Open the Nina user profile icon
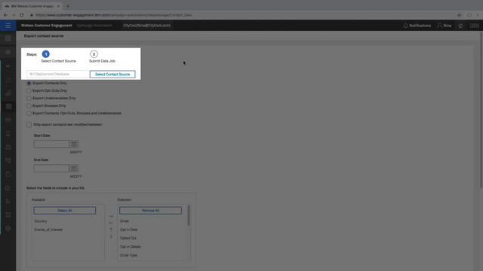 point(439,26)
